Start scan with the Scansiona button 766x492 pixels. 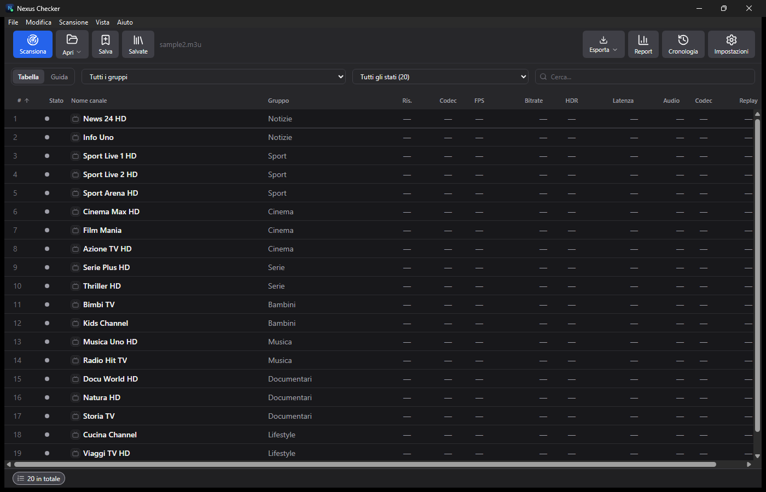point(33,44)
